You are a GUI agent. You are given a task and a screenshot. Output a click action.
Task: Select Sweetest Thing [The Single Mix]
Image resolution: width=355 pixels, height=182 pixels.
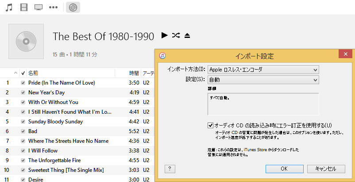coord(66,170)
